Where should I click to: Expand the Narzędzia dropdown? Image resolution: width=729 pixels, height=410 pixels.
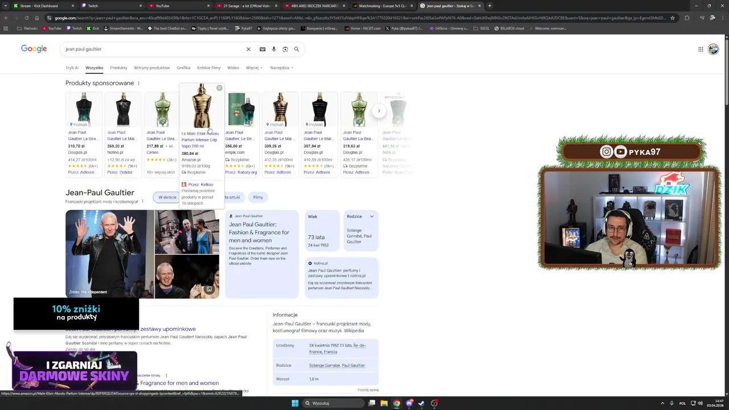coord(281,68)
